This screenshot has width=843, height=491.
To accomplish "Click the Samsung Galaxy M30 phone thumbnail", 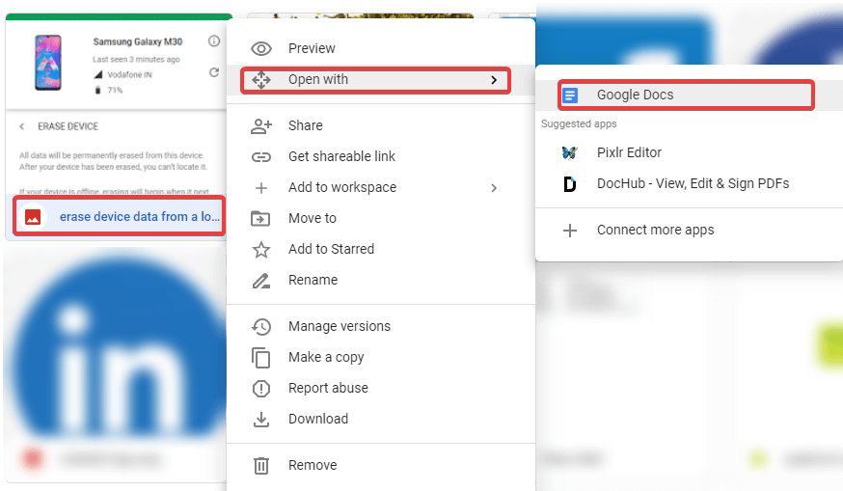I will [48, 63].
